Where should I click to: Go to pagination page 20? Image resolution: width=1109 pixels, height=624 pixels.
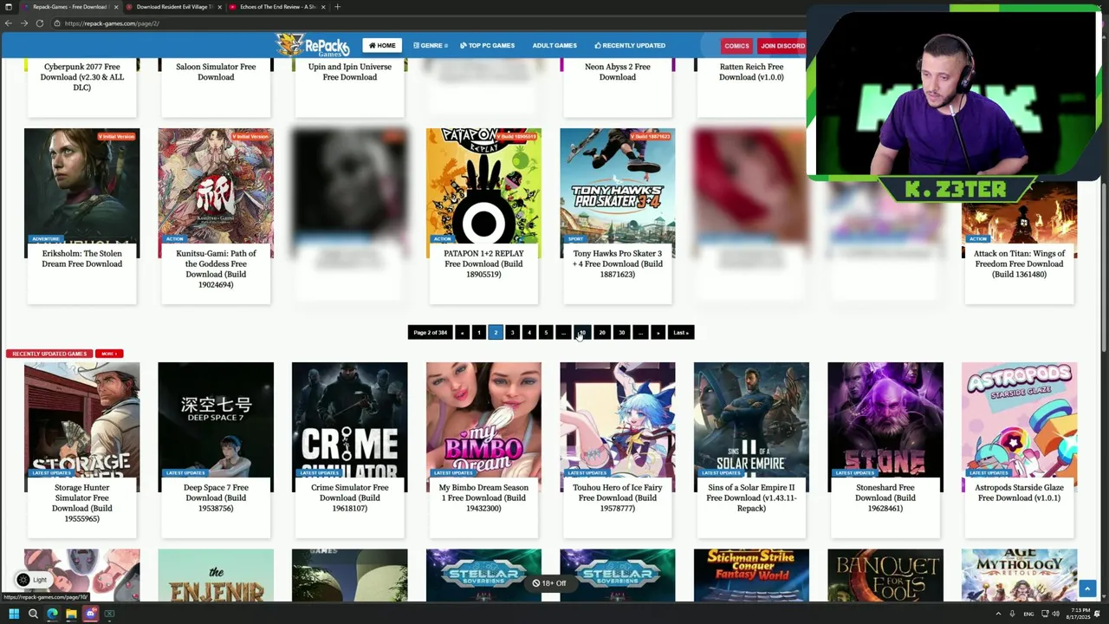(x=602, y=332)
